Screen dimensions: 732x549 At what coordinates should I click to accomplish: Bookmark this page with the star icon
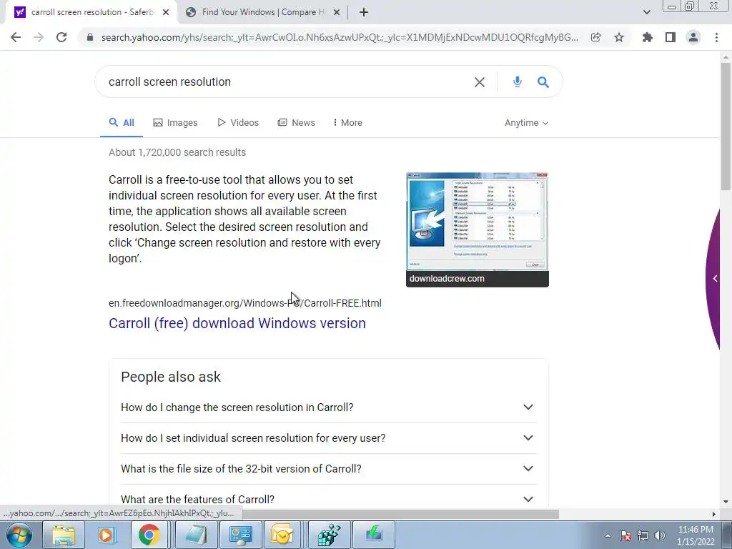619,37
